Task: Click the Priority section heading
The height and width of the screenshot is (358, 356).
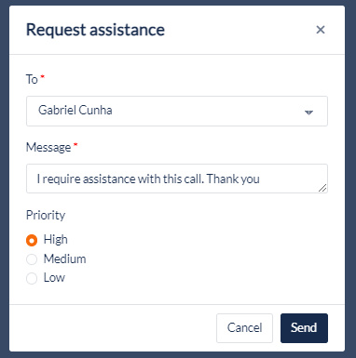Action: (x=46, y=216)
